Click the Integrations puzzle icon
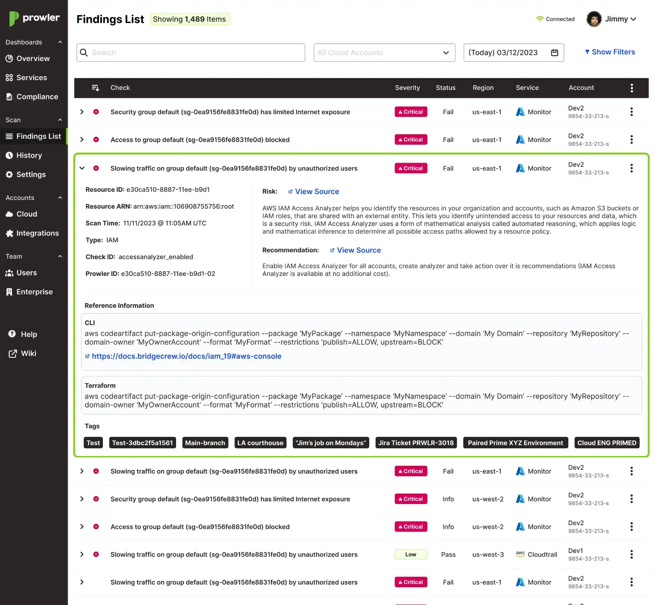654x605 pixels. point(9,233)
